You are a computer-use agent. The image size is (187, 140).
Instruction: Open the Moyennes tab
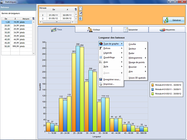tap(167, 30)
